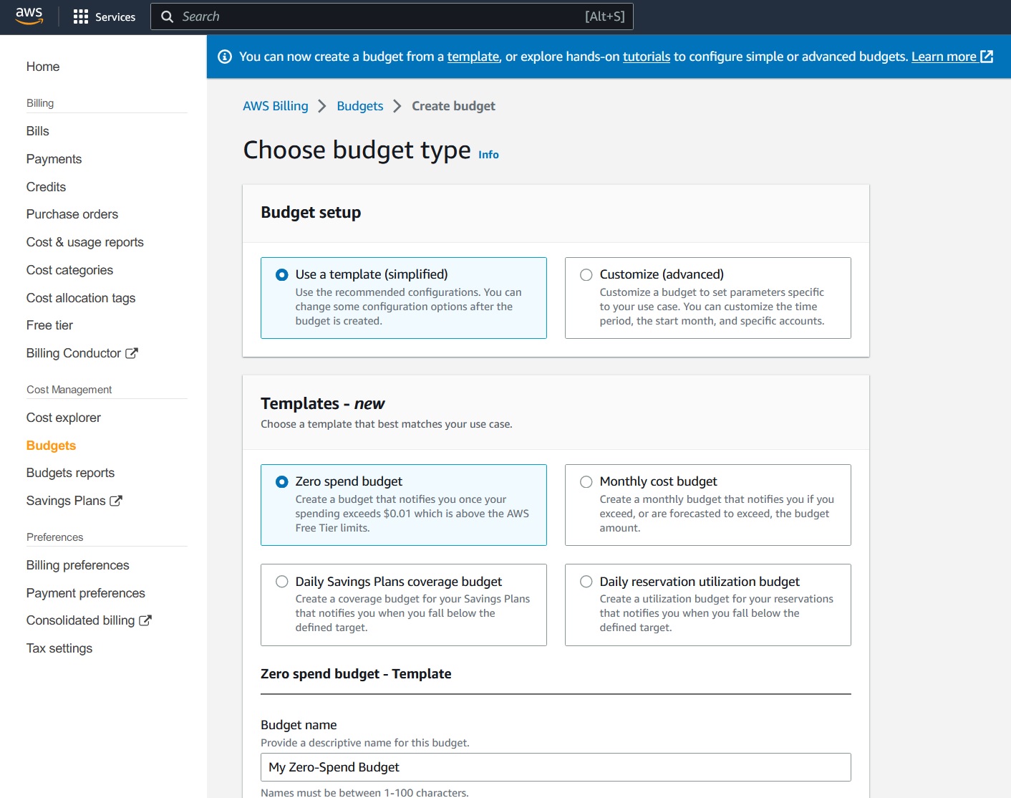The width and height of the screenshot is (1011, 798).
Task: Open Consolidated billing link
Action: (x=80, y=620)
